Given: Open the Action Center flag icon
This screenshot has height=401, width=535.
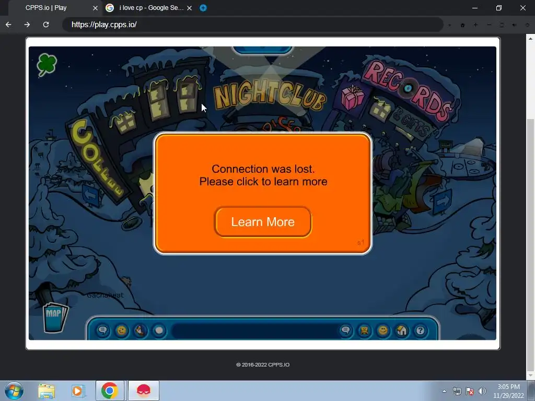Looking at the screenshot, I should coord(470,391).
